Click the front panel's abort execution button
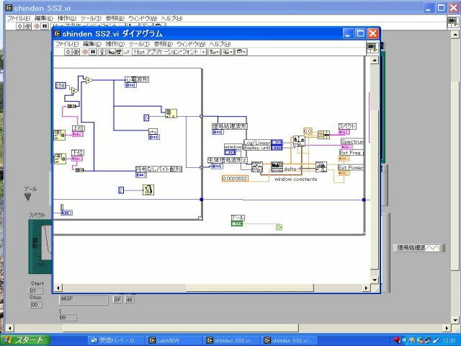Screen dimensions: 461x346 click(x=37, y=26)
